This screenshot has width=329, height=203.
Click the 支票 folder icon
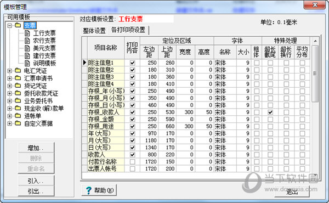click(x=18, y=25)
